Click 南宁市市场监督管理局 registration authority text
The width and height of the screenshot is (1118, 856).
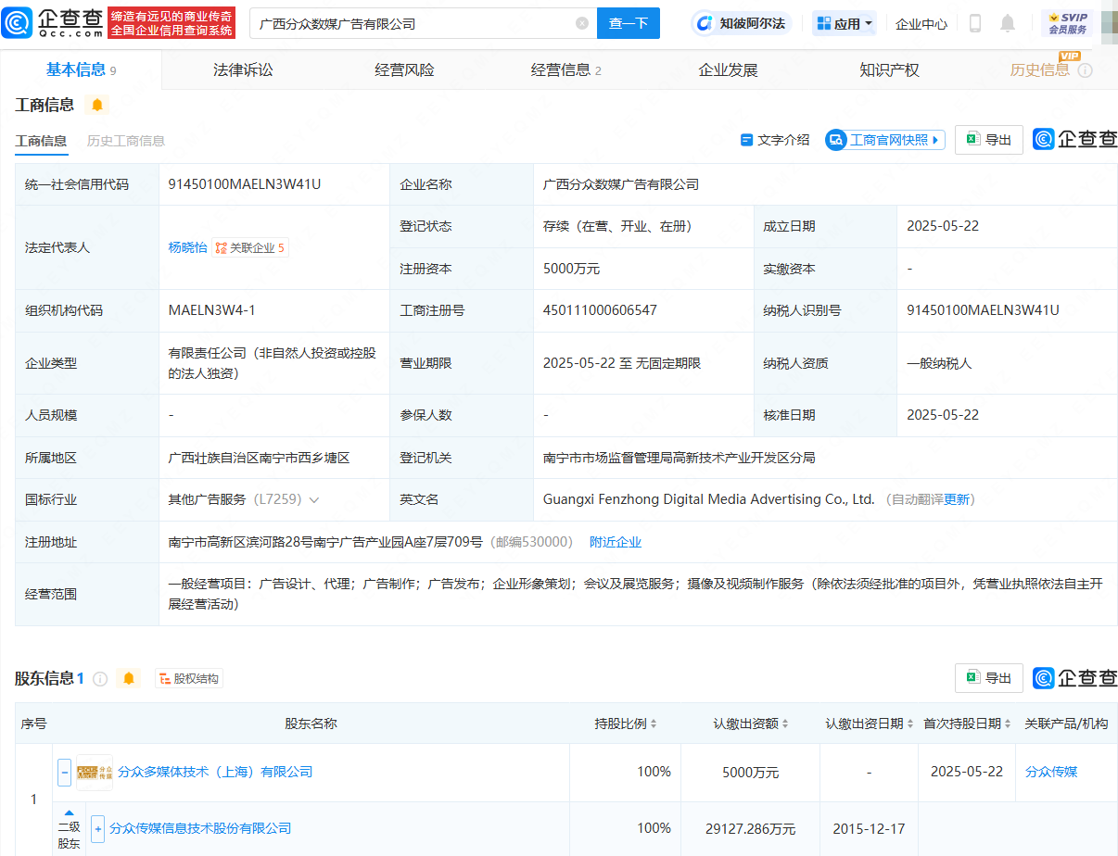coord(679,458)
